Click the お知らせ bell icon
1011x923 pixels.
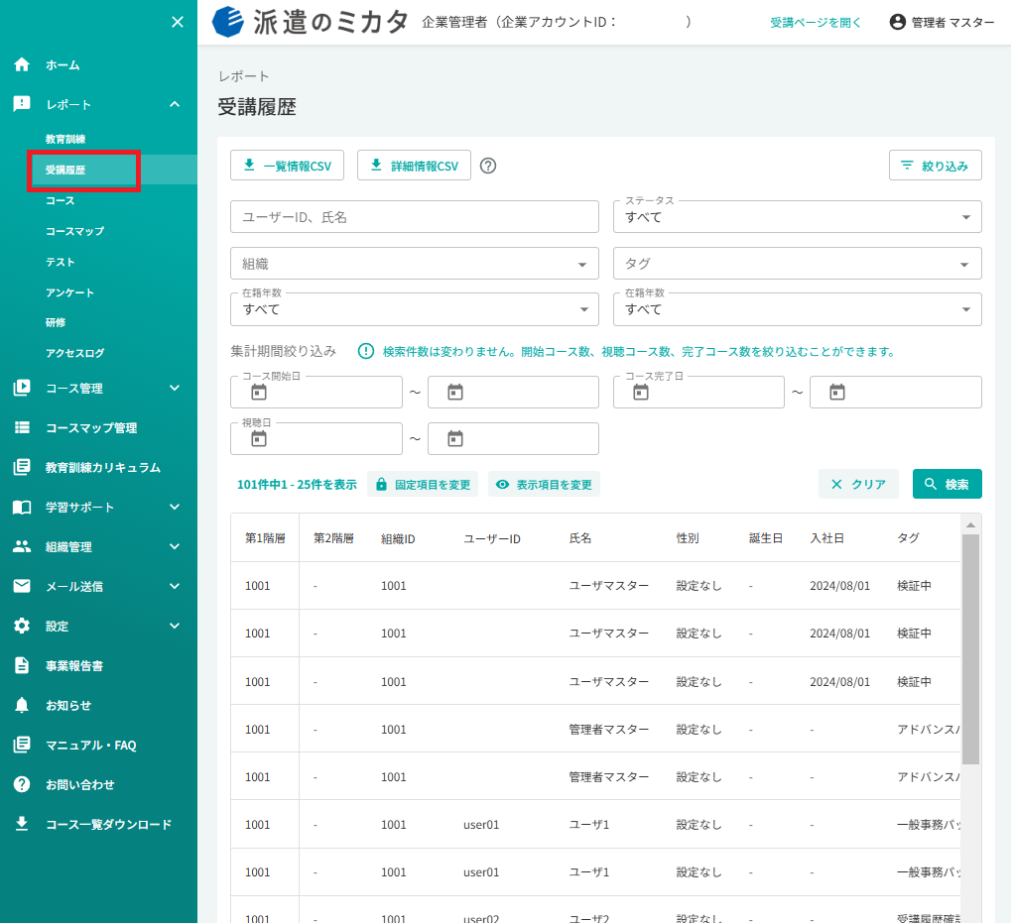pyautogui.click(x=22, y=705)
